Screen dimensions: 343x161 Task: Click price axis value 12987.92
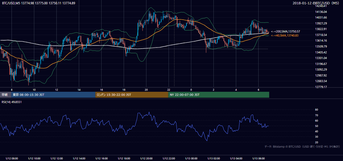click(321, 75)
